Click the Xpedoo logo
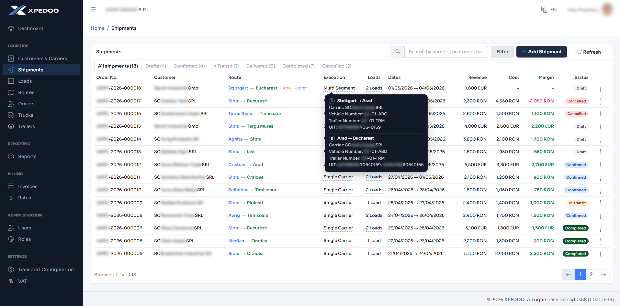Image resolution: width=620 pixels, height=306 pixels. (34, 10)
